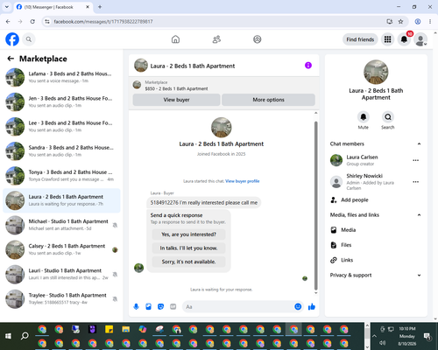Mute the conversation with the bell icon
Screen dimensions: 438x350
click(364, 117)
